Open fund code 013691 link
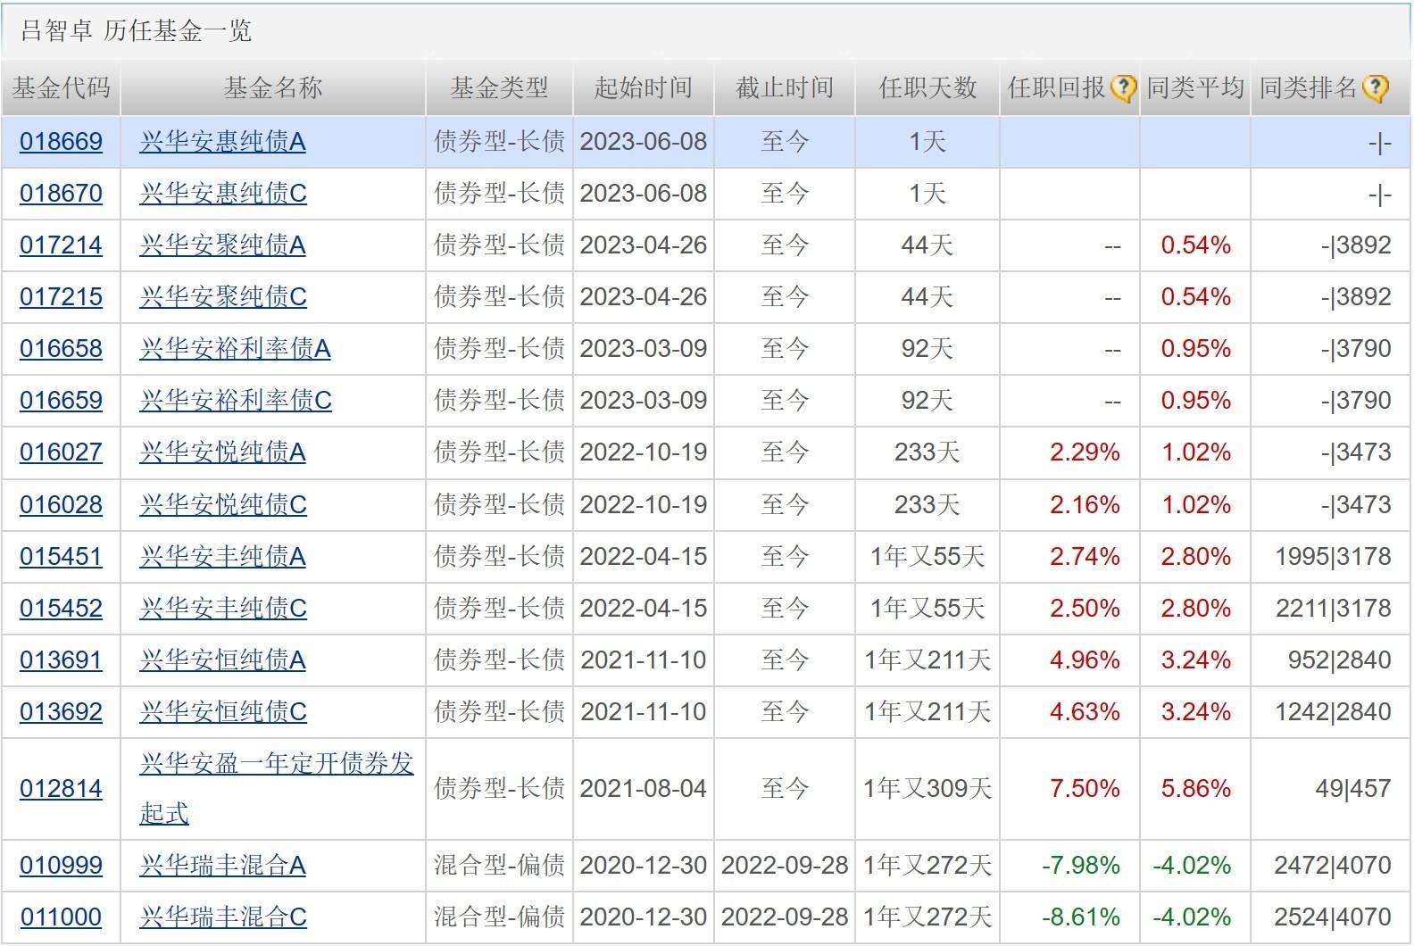 (61, 660)
